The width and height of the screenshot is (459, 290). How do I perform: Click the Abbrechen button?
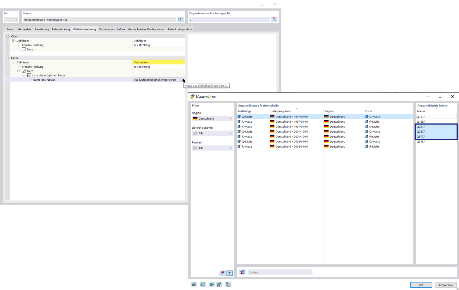[446, 285]
